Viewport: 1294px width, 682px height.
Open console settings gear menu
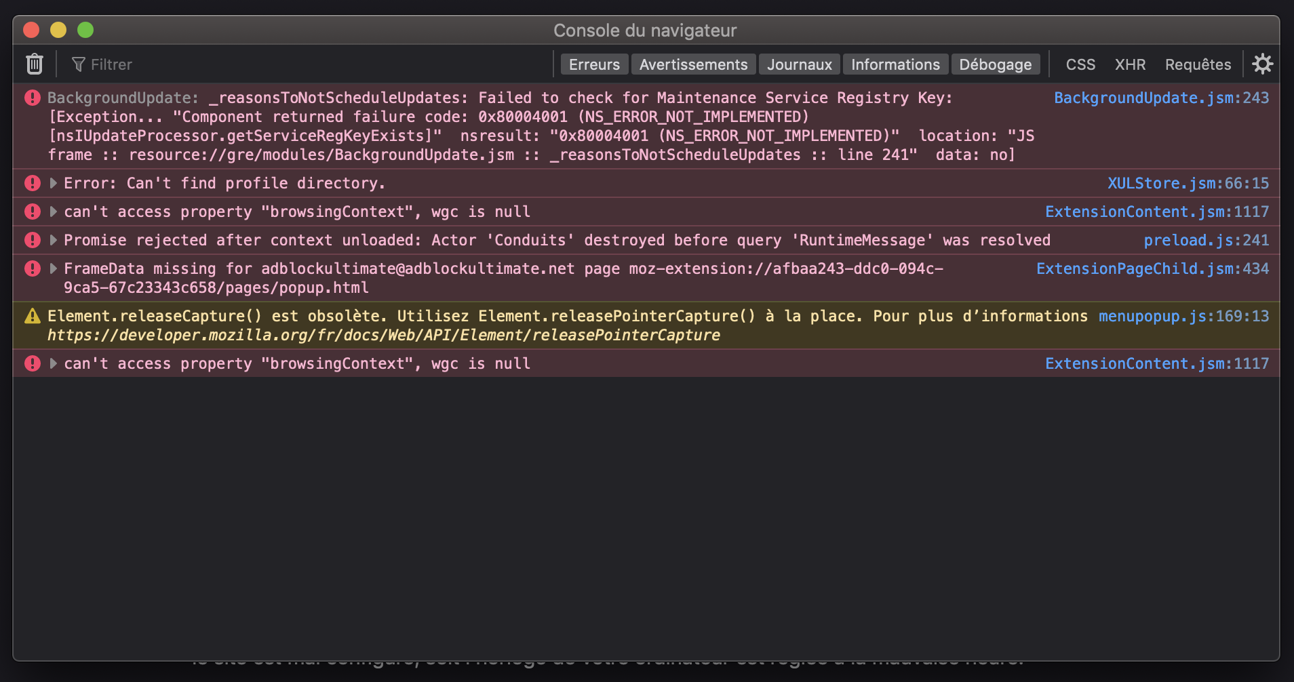[1262, 64]
